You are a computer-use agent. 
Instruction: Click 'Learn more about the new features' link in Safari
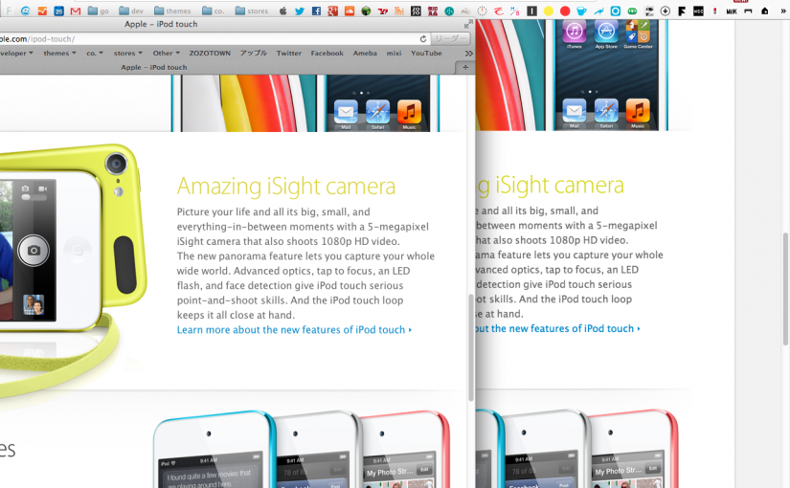(294, 329)
